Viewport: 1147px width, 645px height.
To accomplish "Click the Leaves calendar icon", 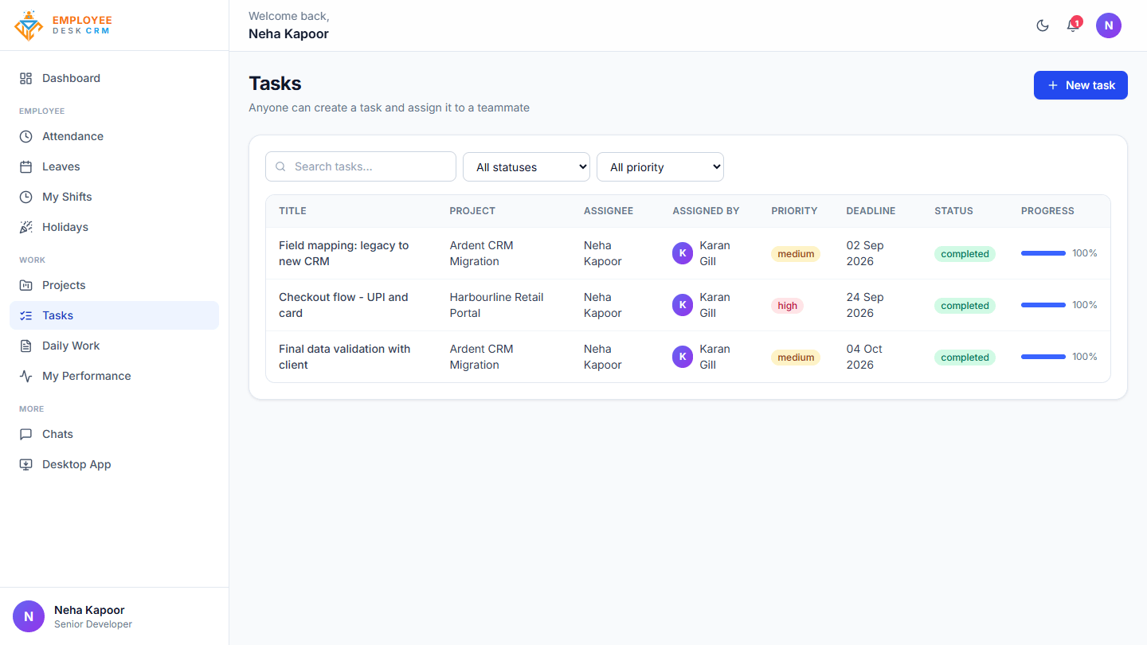I will (x=26, y=166).
